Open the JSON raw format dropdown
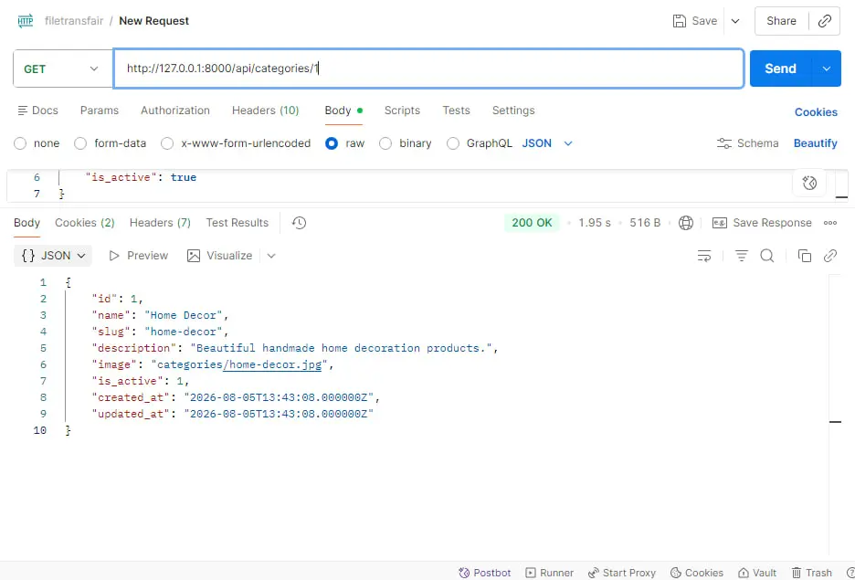This screenshot has width=855, height=580. tap(547, 143)
